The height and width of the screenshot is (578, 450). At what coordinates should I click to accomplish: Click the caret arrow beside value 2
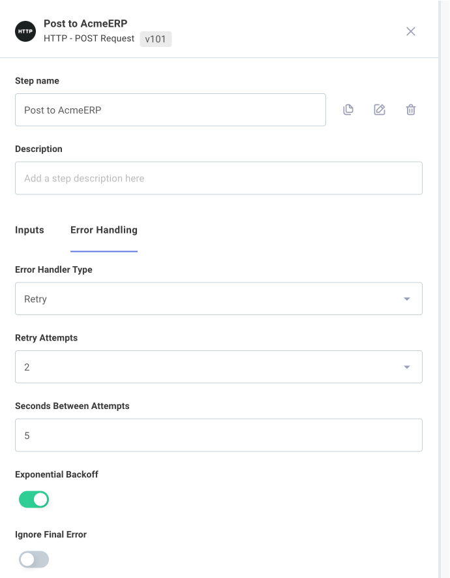coord(407,367)
